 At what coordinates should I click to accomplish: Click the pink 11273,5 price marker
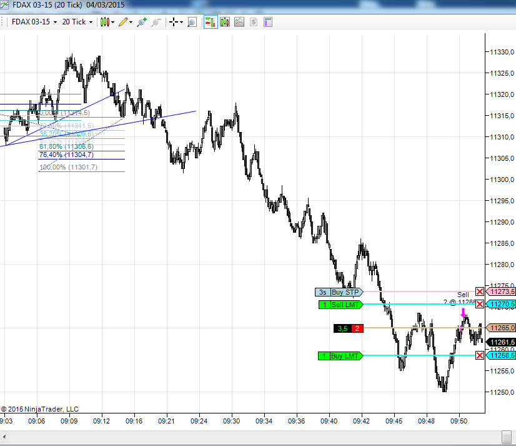[x=501, y=291]
